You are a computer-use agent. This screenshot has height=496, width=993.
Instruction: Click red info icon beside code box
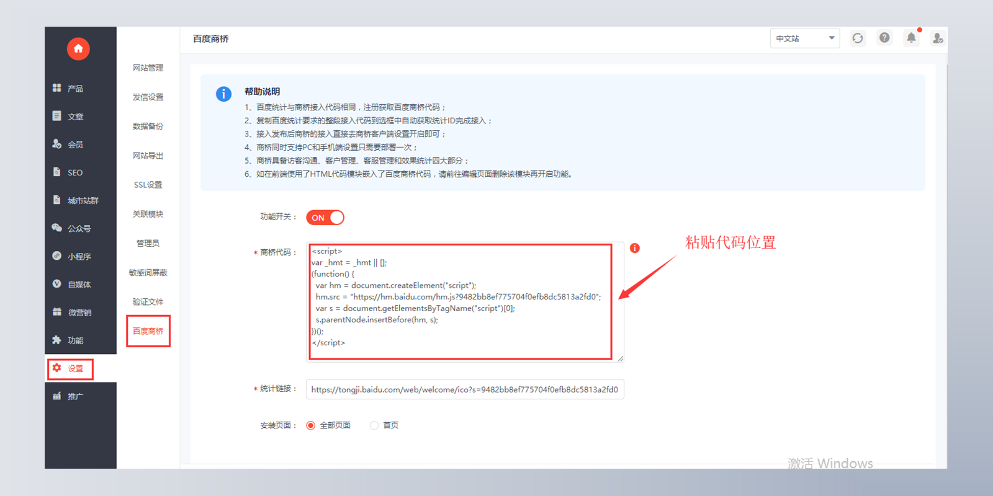(x=634, y=248)
